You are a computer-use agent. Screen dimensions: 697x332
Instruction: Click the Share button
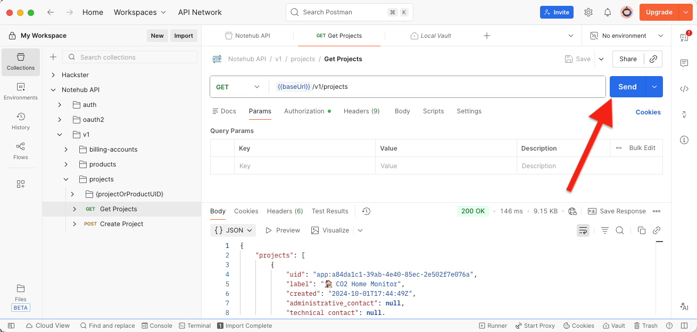point(628,59)
